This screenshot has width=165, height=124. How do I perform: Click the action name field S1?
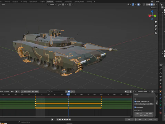[58, 92]
